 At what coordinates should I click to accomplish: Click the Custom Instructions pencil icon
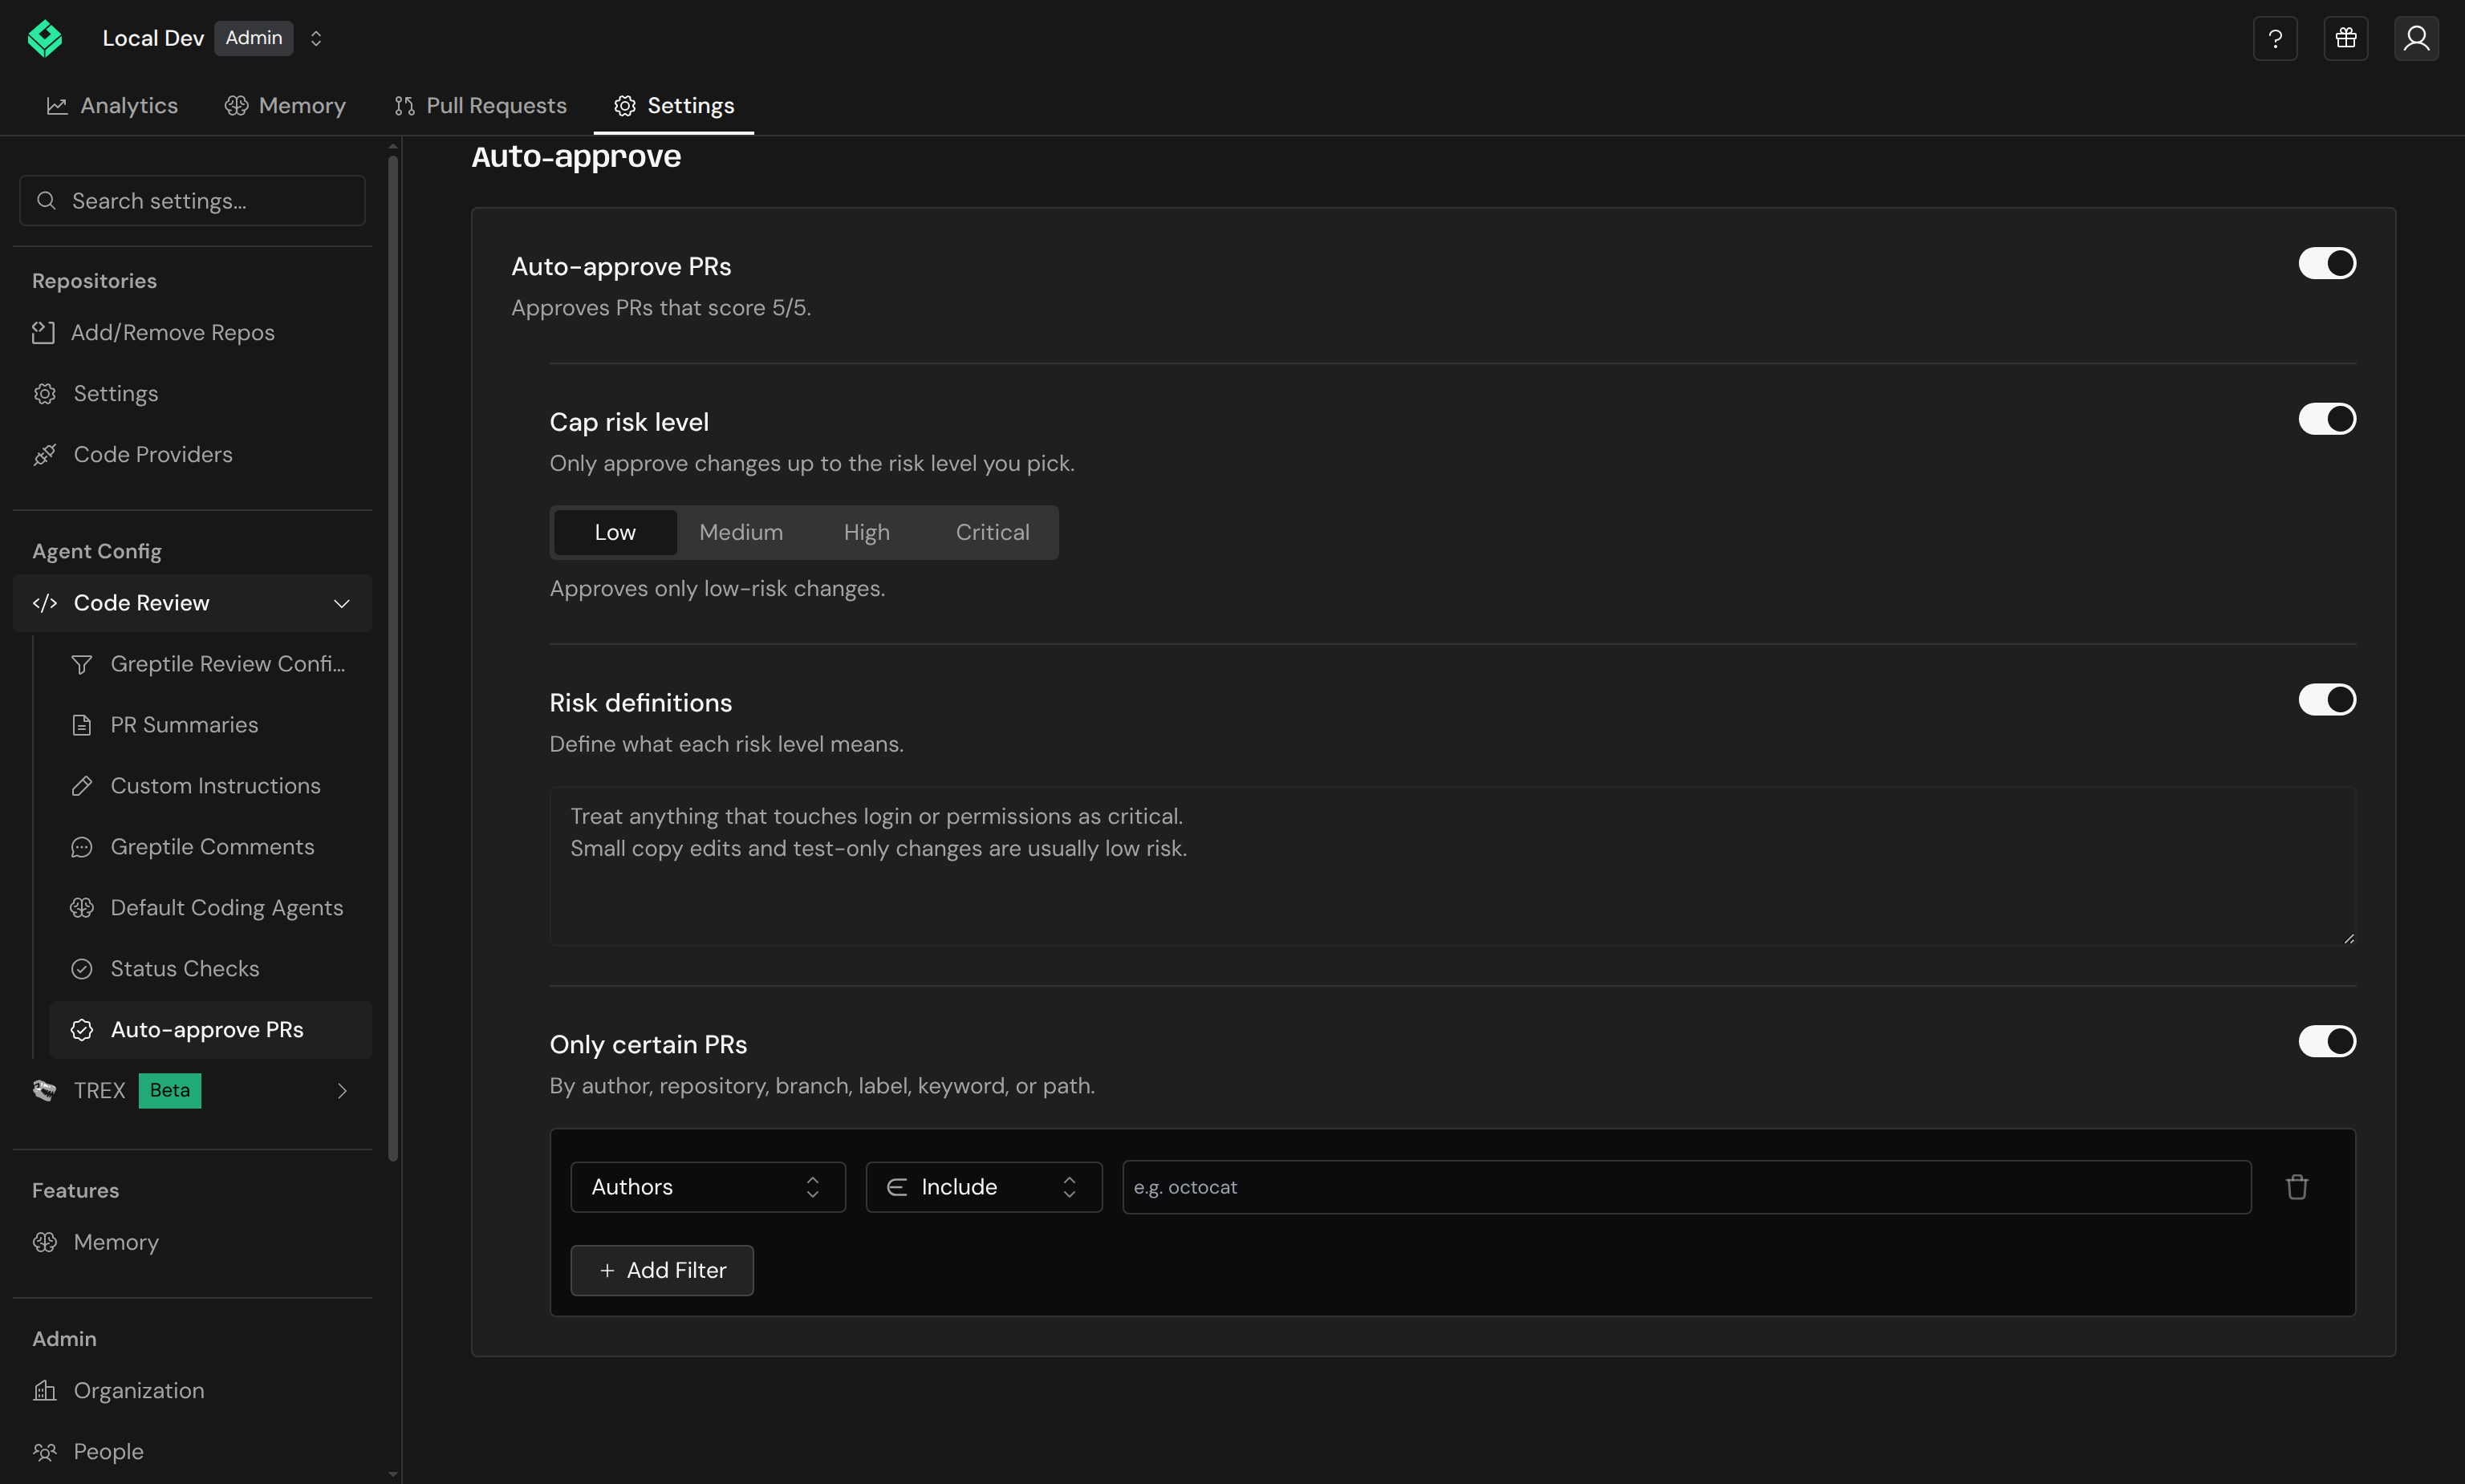tap(82, 786)
